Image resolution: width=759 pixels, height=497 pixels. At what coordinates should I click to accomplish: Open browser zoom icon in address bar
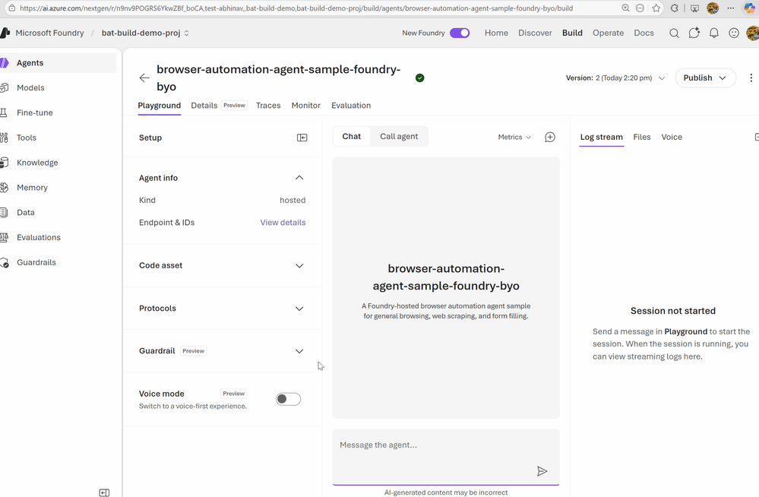pyautogui.click(x=625, y=8)
